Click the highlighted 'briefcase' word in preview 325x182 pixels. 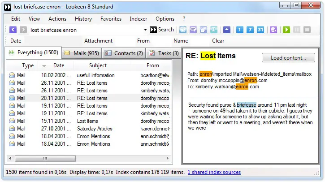(x=247, y=105)
